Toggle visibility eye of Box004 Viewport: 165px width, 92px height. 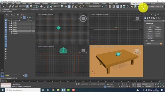[x=10, y=28]
